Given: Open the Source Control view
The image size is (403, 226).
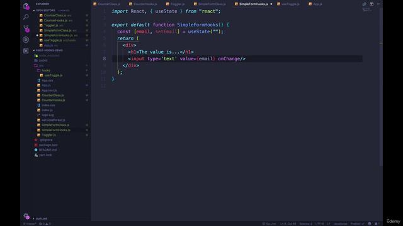Looking at the screenshot, I should (26, 28).
